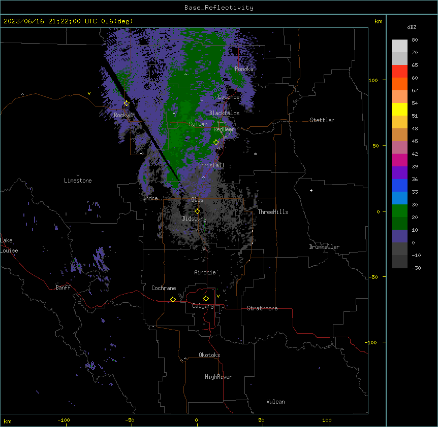Pick the orange 57-60 dBZ legend swatch
Screen dimensions: 438x427
click(x=399, y=84)
